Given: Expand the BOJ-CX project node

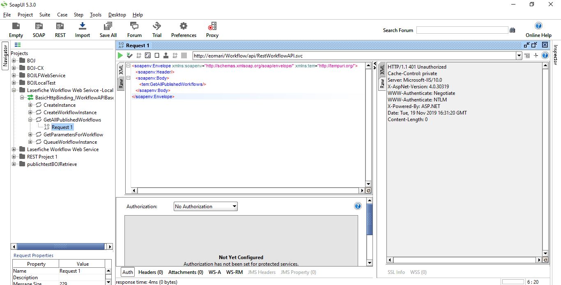Looking at the screenshot, I should pyautogui.click(x=14, y=68).
